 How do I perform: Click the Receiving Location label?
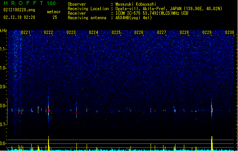click(88, 9)
